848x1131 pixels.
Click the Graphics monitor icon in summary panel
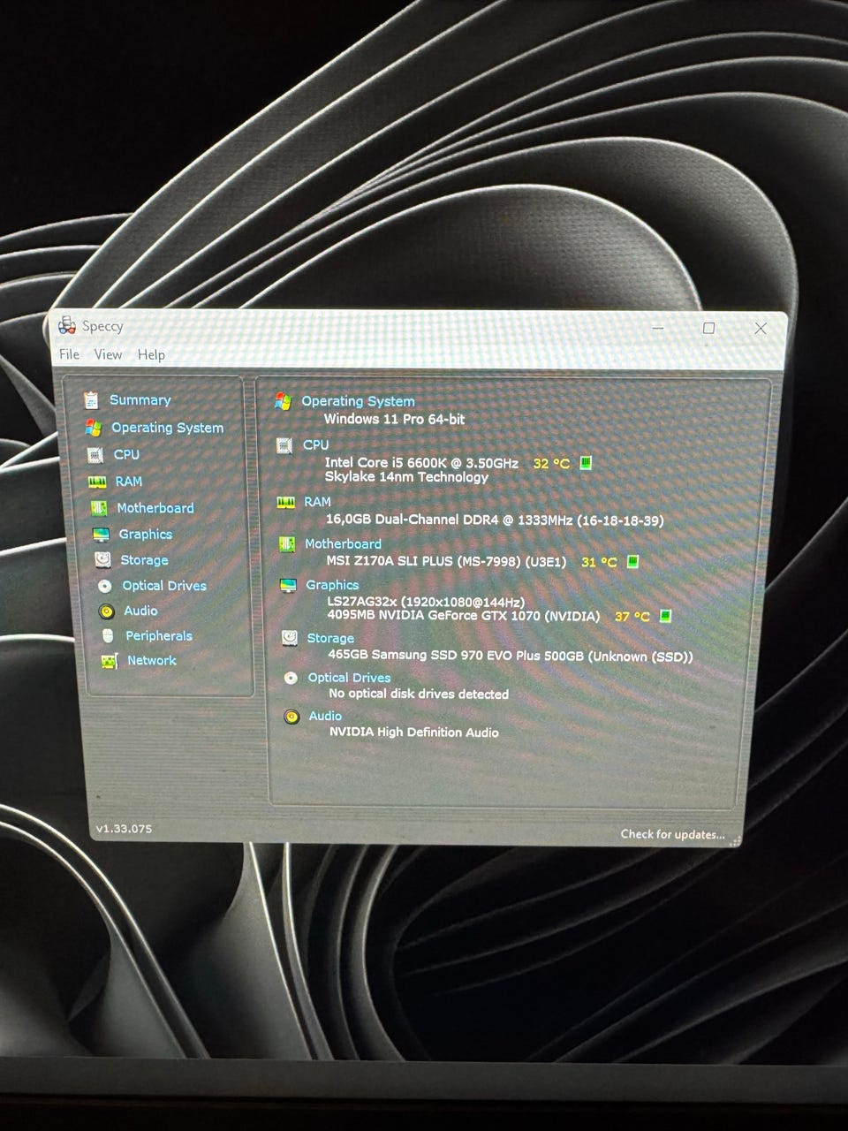pos(288,586)
